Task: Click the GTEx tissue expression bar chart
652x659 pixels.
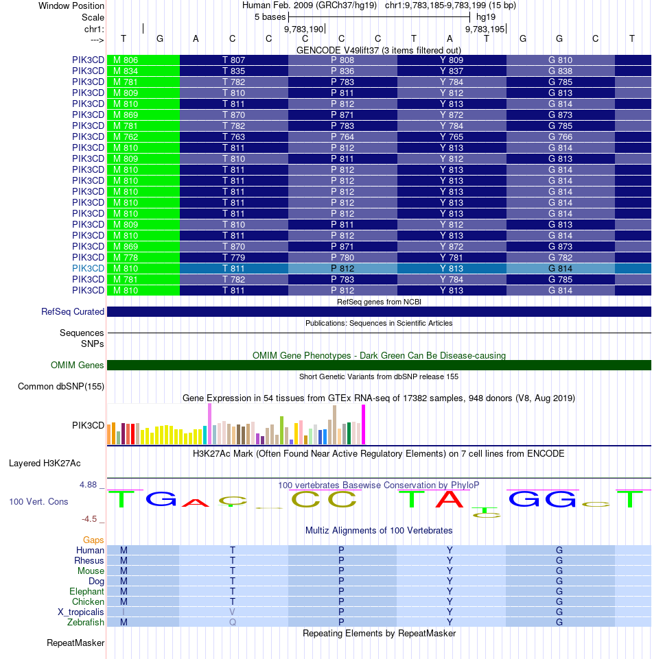Action: click(x=236, y=424)
